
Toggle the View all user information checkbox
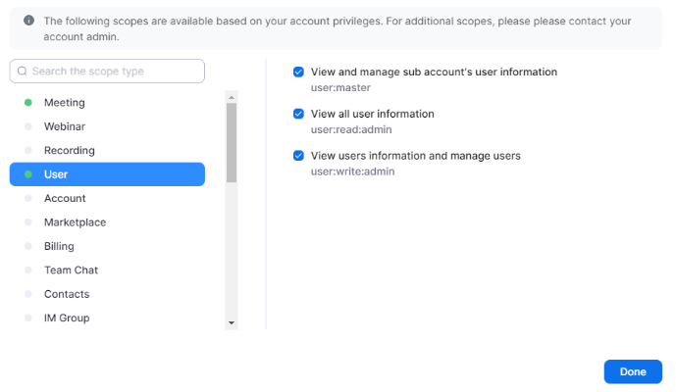click(x=298, y=114)
